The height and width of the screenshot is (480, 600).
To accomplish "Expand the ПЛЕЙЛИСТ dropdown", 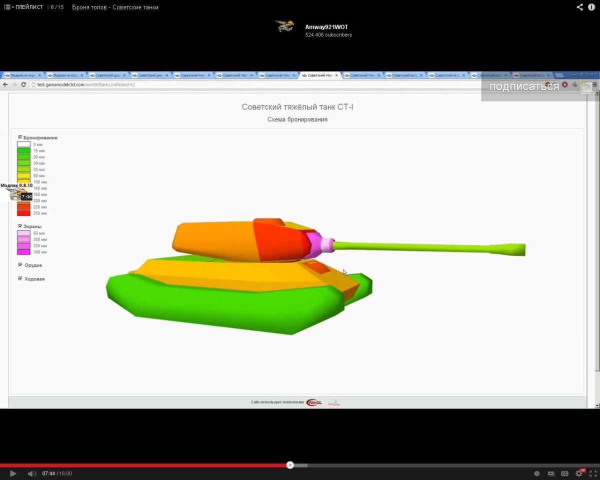I will coord(23,7).
